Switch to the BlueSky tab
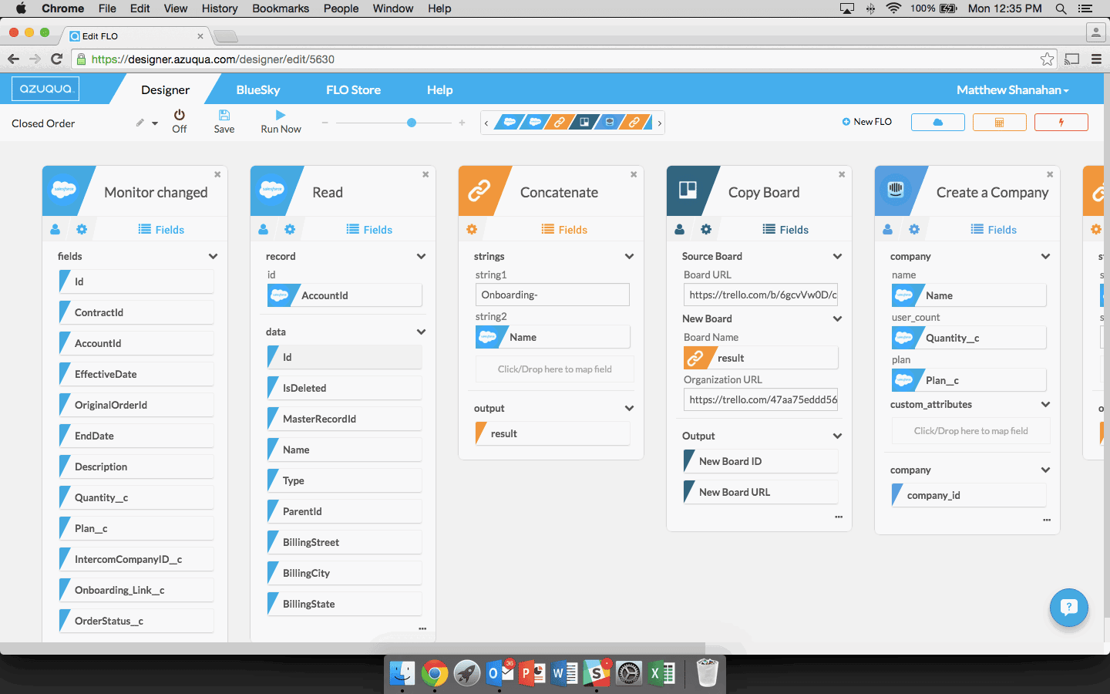Image resolution: width=1110 pixels, height=694 pixels. tap(258, 89)
